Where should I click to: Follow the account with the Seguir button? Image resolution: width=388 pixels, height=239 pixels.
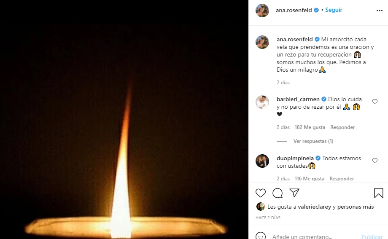click(x=334, y=10)
